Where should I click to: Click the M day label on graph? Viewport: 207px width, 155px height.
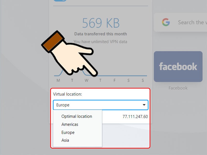tap(58, 81)
